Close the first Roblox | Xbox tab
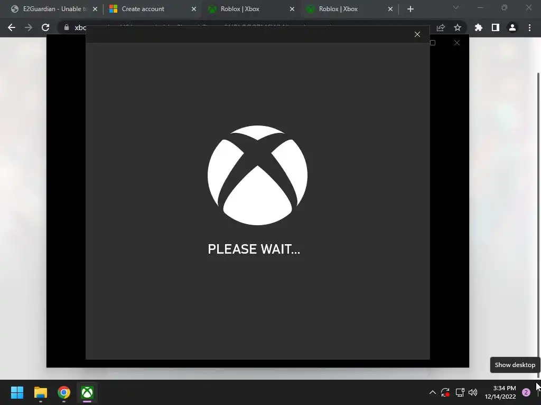The height and width of the screenshot is (405, 541). pyautogui.click(x=292, y=9)
